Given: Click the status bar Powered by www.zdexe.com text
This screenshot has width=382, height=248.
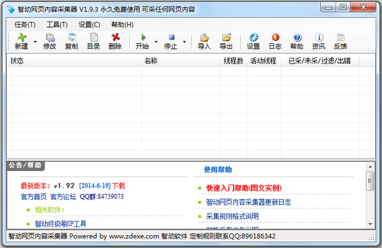Looking at the screenshot, I should [x=114, y=236].
